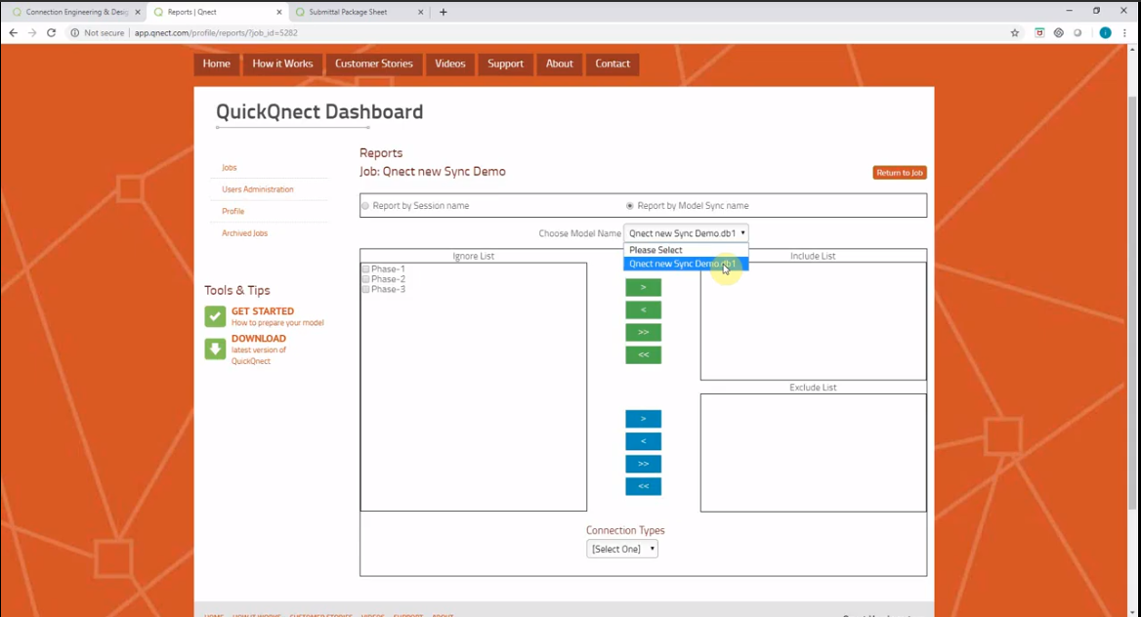Image resolution: width=1141 pixels, height=617 pixels.
Task: Remove all from Exclude List (blue <<)
Action: tap(643, 487)
